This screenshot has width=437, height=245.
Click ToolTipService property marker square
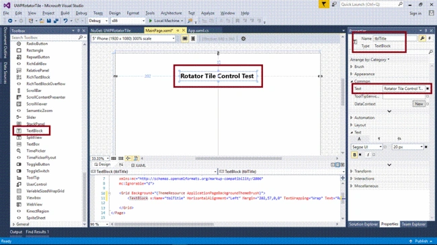tap(428, 97)
